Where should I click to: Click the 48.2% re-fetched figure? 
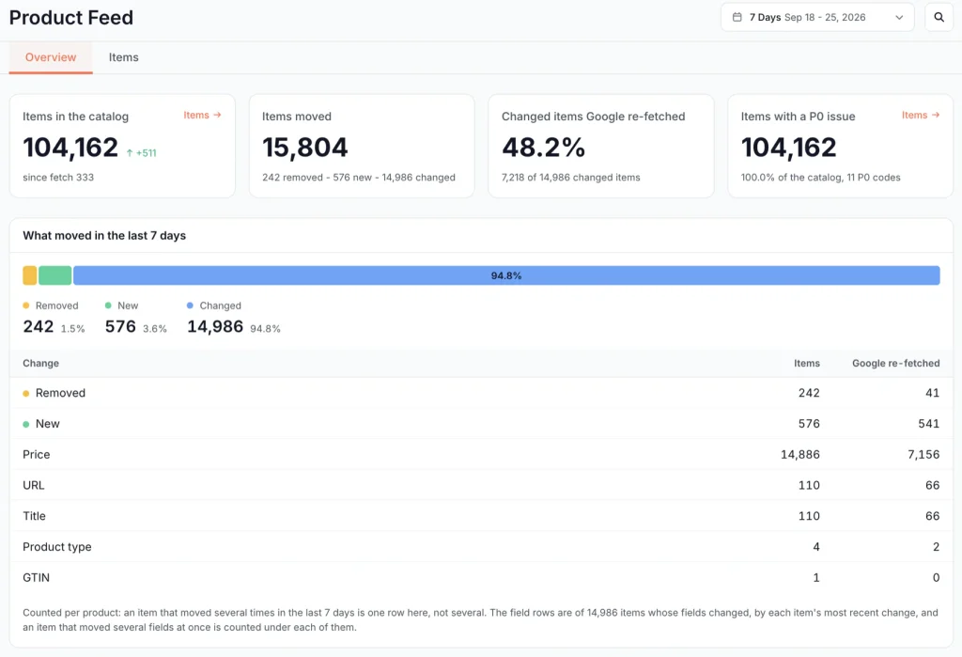(x=543, y=148)
